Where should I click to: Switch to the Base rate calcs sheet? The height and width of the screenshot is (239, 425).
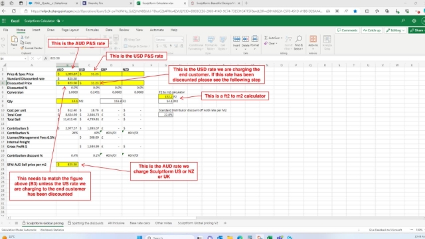point(140,223)
